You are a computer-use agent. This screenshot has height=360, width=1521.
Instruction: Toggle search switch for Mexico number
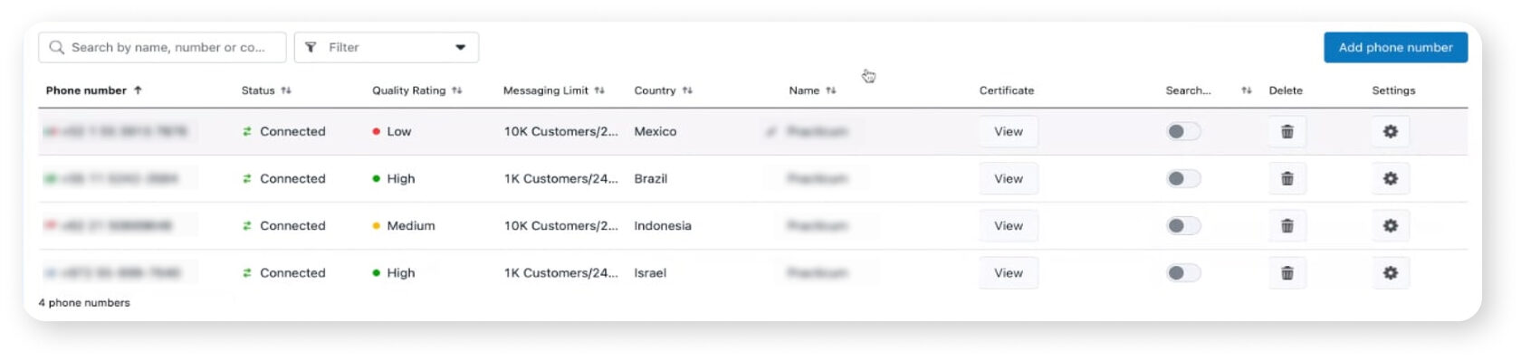(x=1183, y=131)
